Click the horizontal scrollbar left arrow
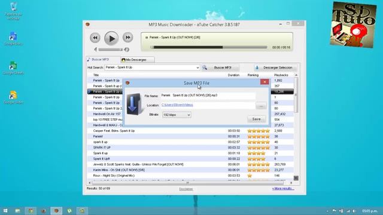383x215 pixels. point(89,183)
